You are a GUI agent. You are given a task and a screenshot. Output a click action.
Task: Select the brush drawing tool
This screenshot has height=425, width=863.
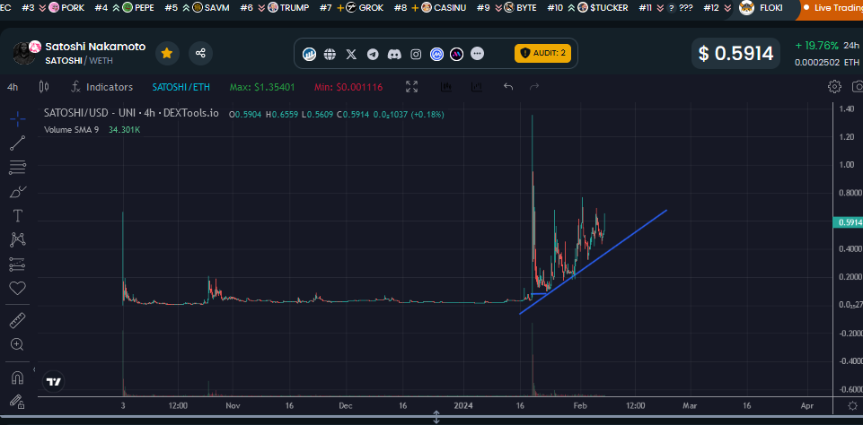coord(18,192)
